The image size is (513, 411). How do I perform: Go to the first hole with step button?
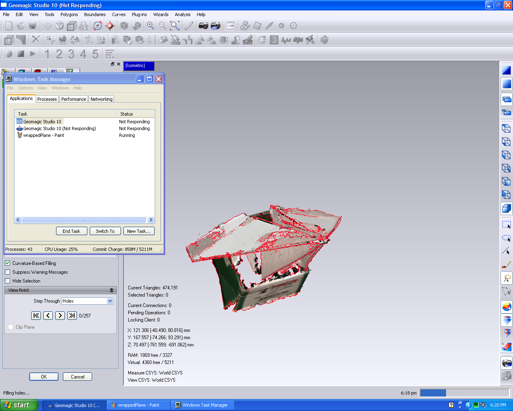click(36, 315)
